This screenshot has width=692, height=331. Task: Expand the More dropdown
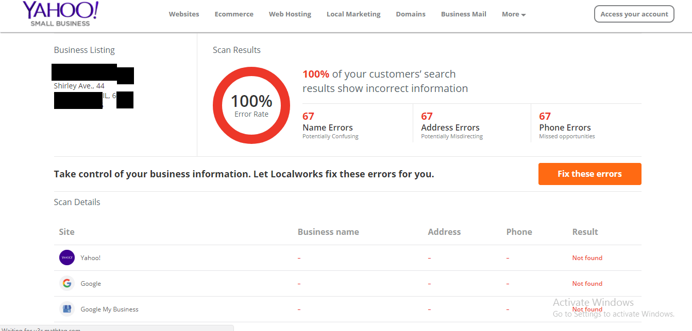[x=514, y=14]
